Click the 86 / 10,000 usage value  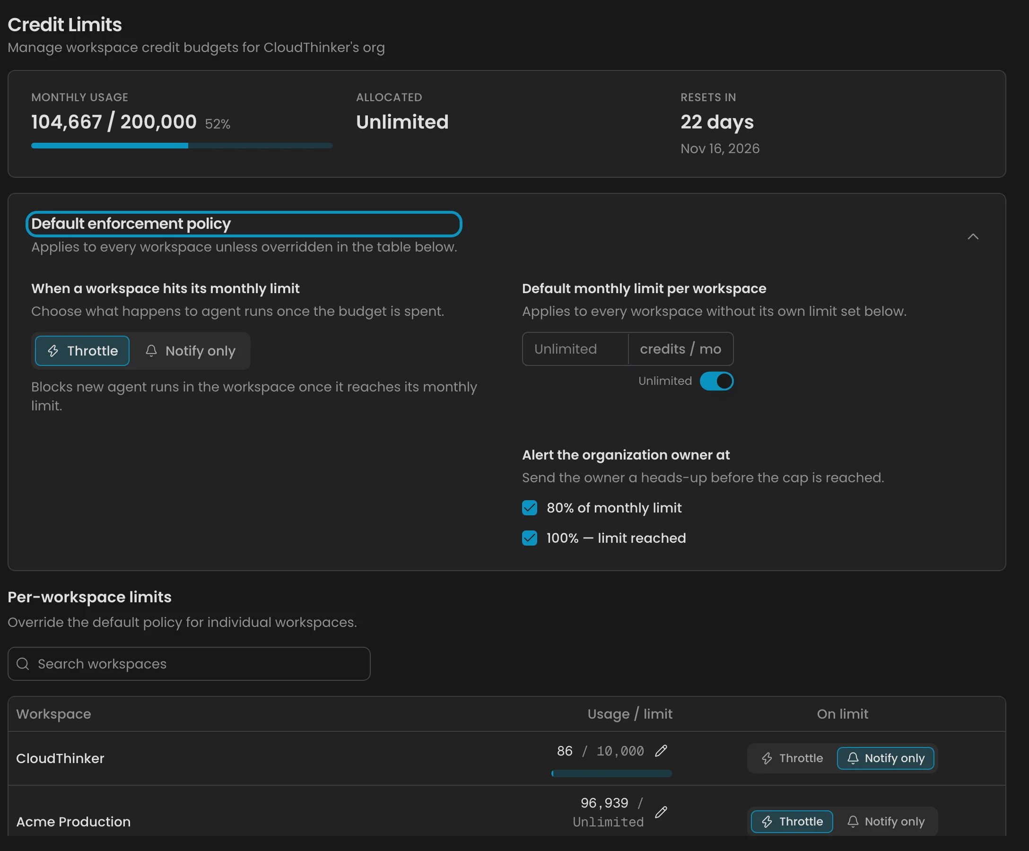pos(600,751)
